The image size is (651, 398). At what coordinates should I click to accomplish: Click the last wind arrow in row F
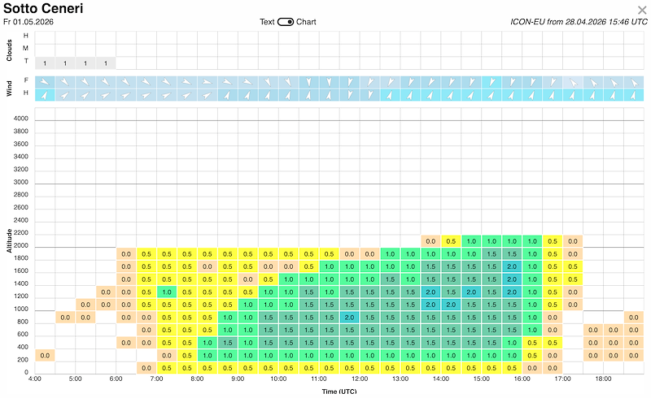[x=634, y=82]
